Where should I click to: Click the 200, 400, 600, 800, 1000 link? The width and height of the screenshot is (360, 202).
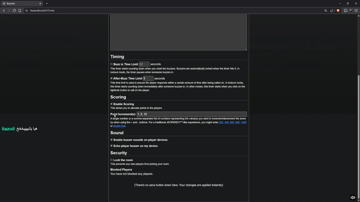pyautogui.click(x=233, y=122)
